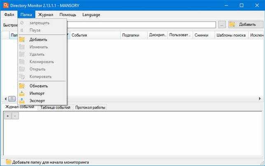Screen dimensions: 265x166
Task: Click the export icon beside Экспорт
Action: [22, 101]
